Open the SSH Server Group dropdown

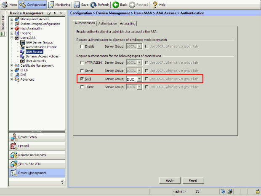pyautogui.click(x=139, y=79)
